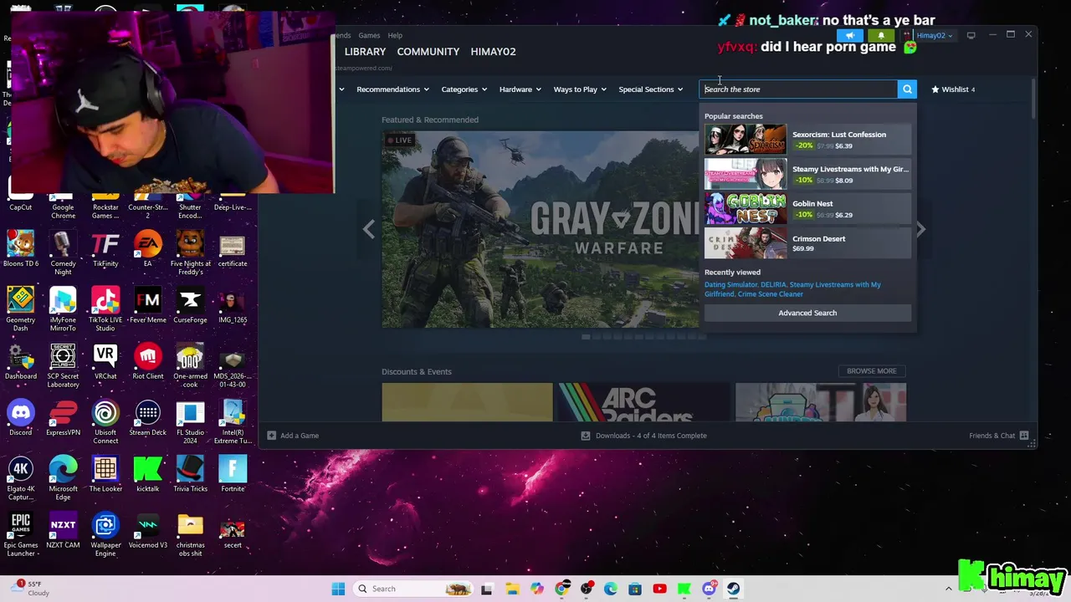Click into the 'Search the store' field
Viewport: 1071px width, 602px height.
[798, 89]
